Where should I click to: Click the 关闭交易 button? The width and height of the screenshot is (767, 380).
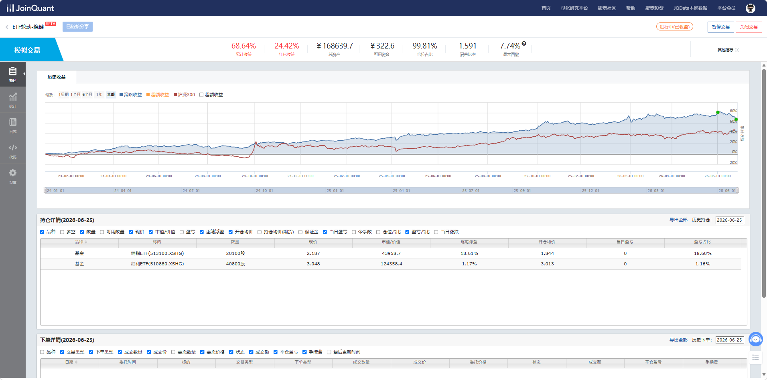click(x=749, y=27)
